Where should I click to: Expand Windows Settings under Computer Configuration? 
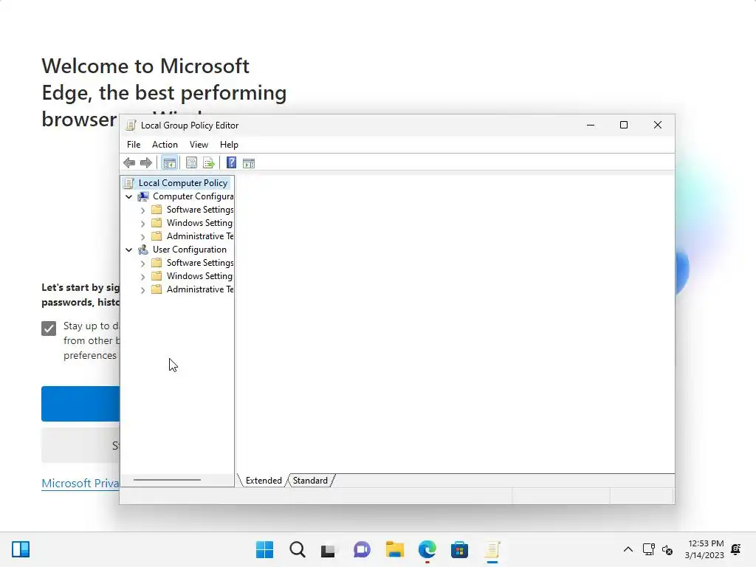click(x=142, y=224)
